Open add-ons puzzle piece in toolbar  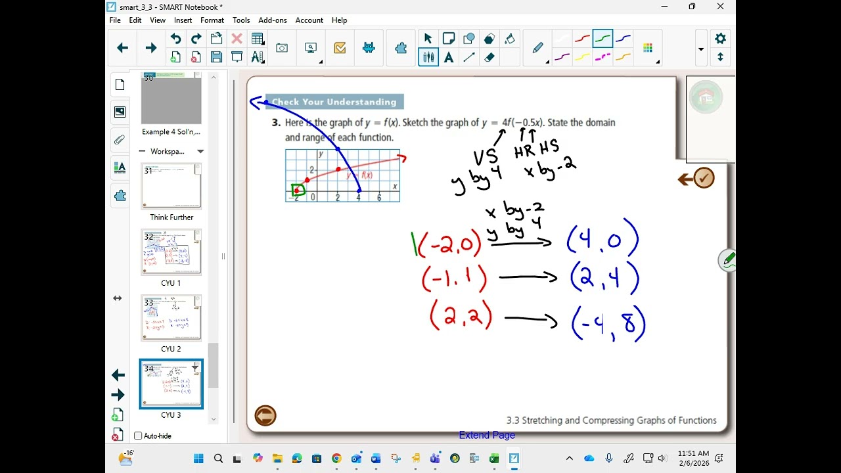click(401, 48)
